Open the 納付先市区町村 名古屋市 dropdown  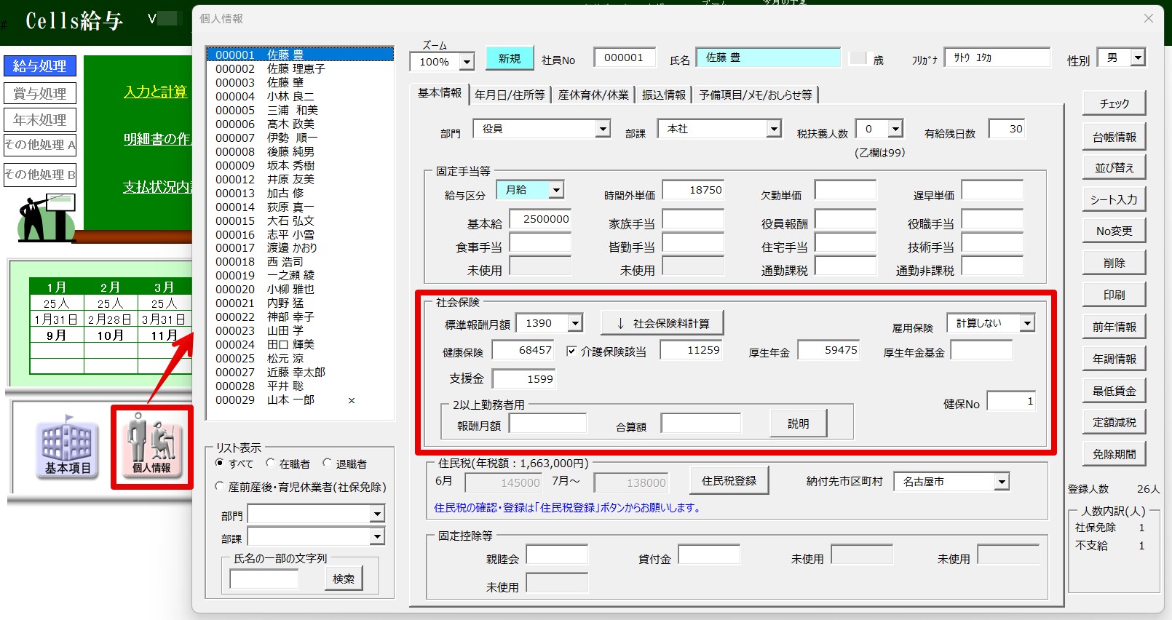tap(1002, 482)
